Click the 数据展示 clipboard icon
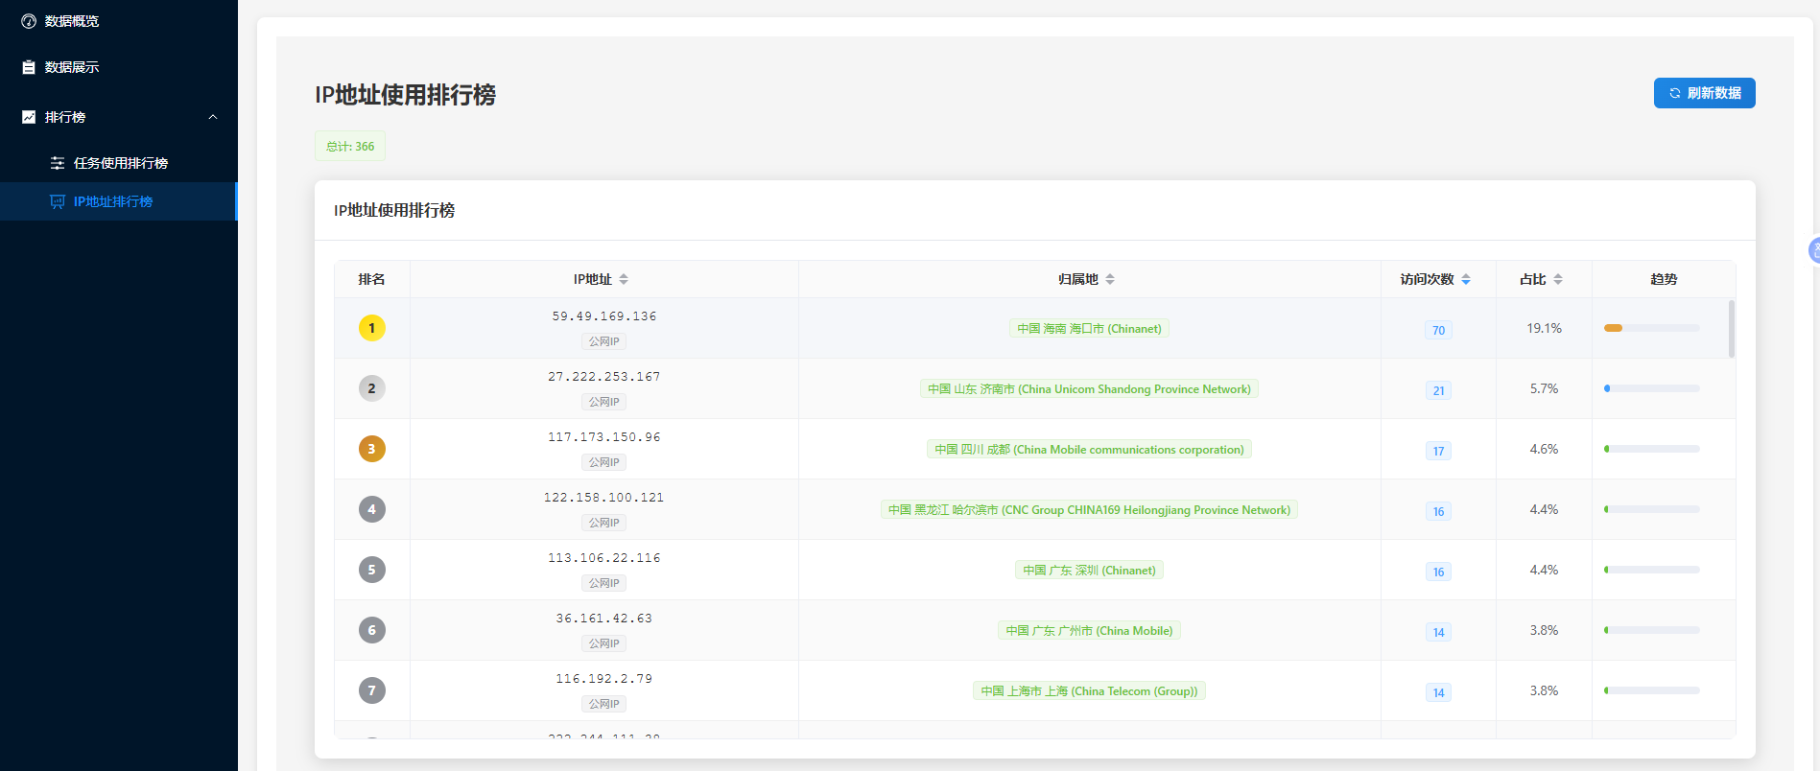This screenshot has width=1820, height=771. coord(29,67)
